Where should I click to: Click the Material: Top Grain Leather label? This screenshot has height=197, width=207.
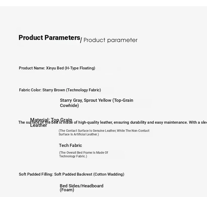(51, 122)
